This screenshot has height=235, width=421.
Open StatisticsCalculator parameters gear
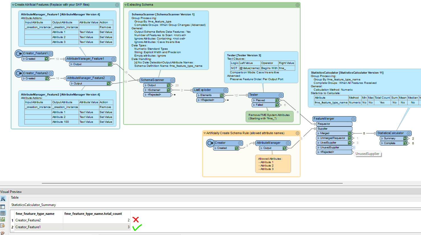[408, 133]
